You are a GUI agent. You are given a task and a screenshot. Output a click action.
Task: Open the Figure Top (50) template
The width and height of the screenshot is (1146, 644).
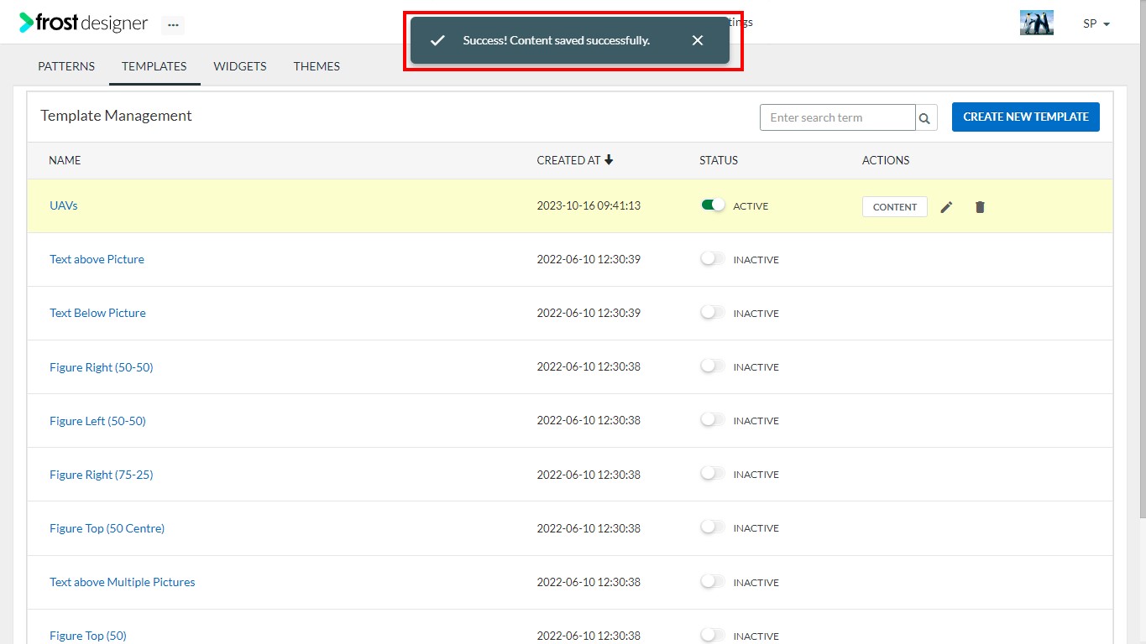click(x=88, y=636)
